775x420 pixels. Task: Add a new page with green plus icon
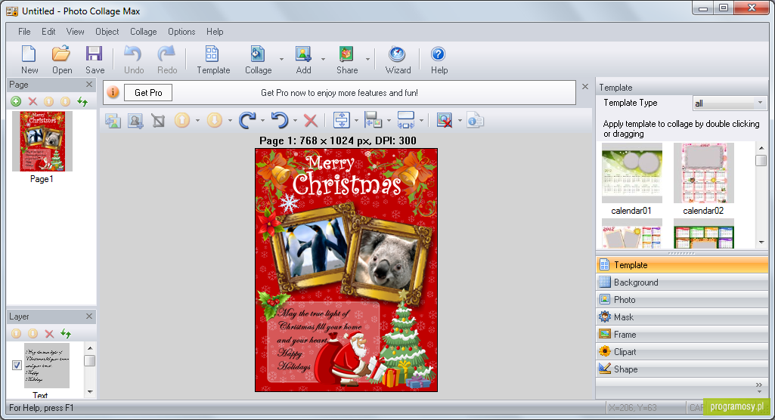17,101
